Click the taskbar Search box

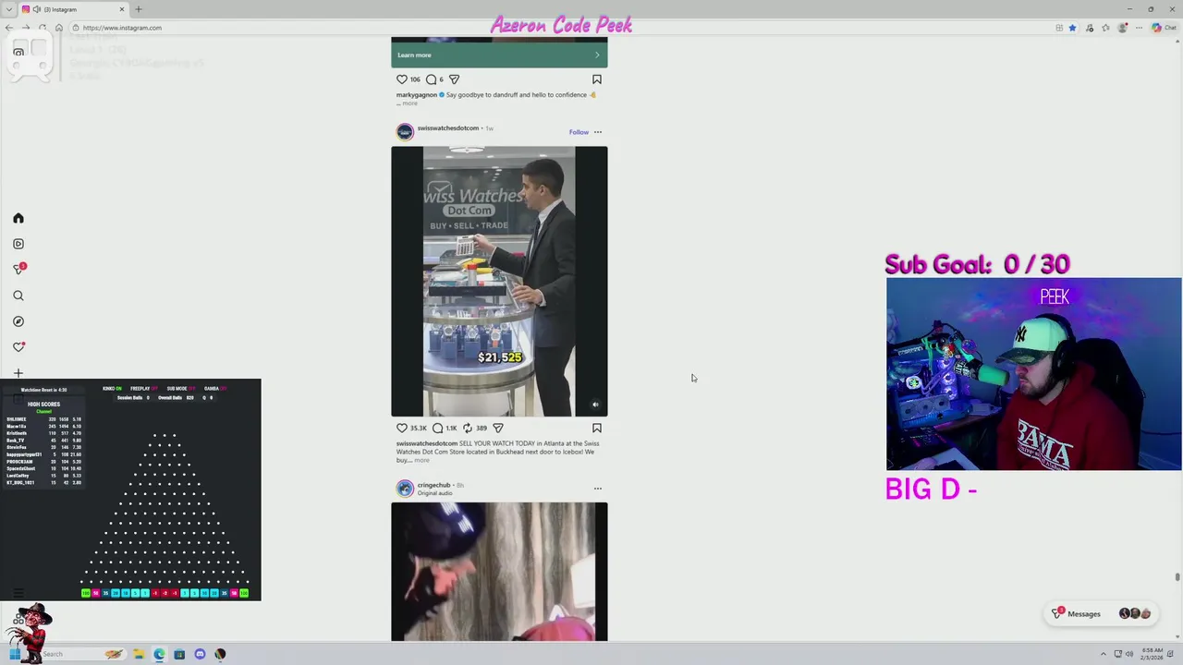coord(79,654)
